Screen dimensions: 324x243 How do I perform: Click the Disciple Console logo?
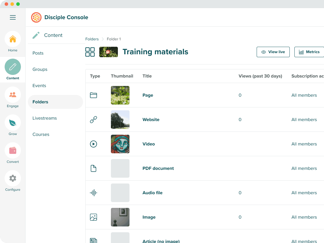pyautogui.click(x=36, y=17)
